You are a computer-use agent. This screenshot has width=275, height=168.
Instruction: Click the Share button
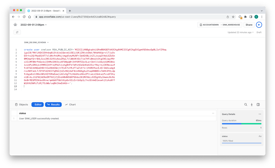tap(249, 25)
